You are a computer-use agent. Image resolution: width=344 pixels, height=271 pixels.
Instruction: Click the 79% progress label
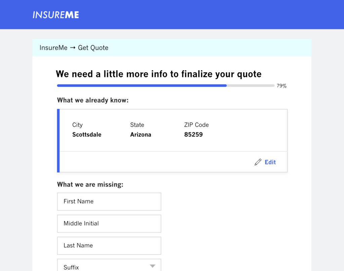[282, 86]
